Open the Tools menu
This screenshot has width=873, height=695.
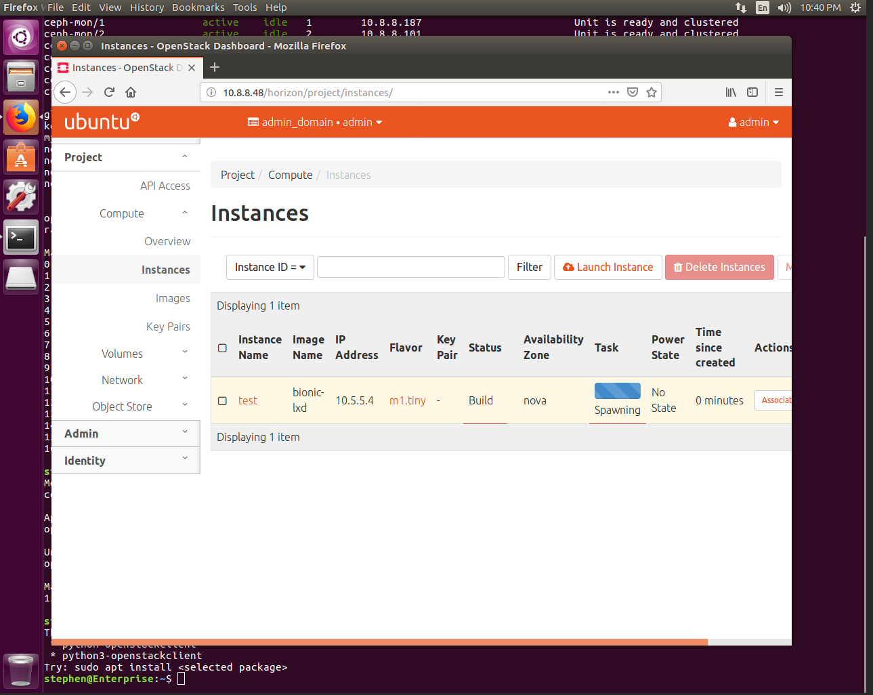(245, 7)
